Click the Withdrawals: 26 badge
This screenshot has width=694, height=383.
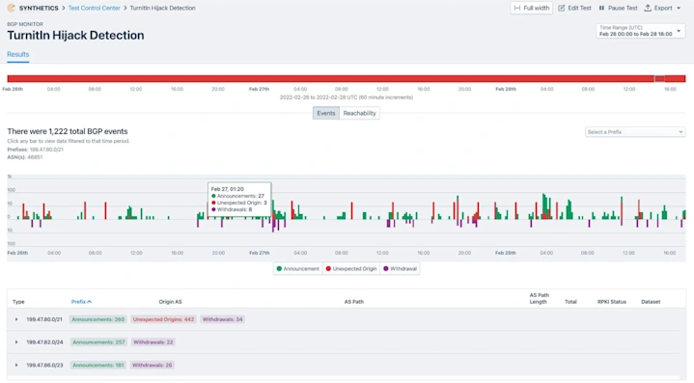(152, 366)
